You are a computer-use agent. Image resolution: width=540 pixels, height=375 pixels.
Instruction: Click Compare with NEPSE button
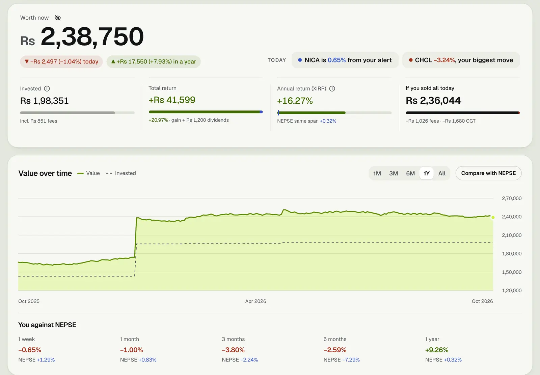point(488,173)
